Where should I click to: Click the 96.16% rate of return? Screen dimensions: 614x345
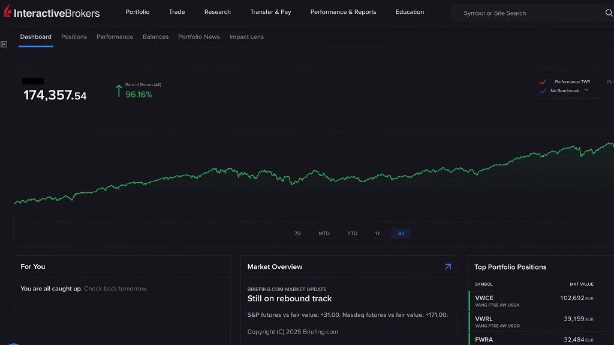139,95
